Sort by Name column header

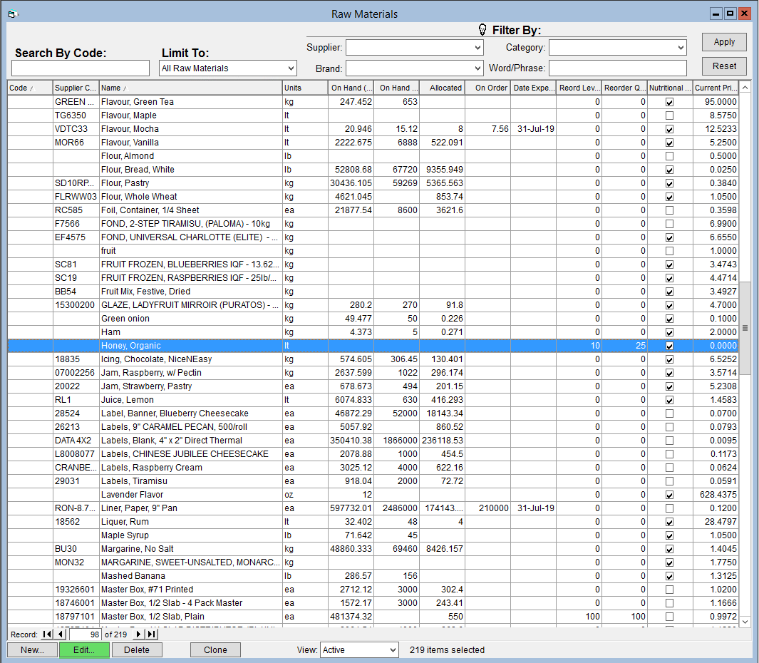[x=190, y=88]
